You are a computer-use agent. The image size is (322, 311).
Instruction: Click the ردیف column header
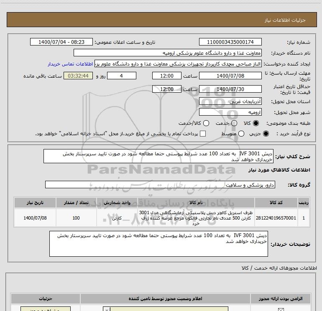tap(304, 202)
